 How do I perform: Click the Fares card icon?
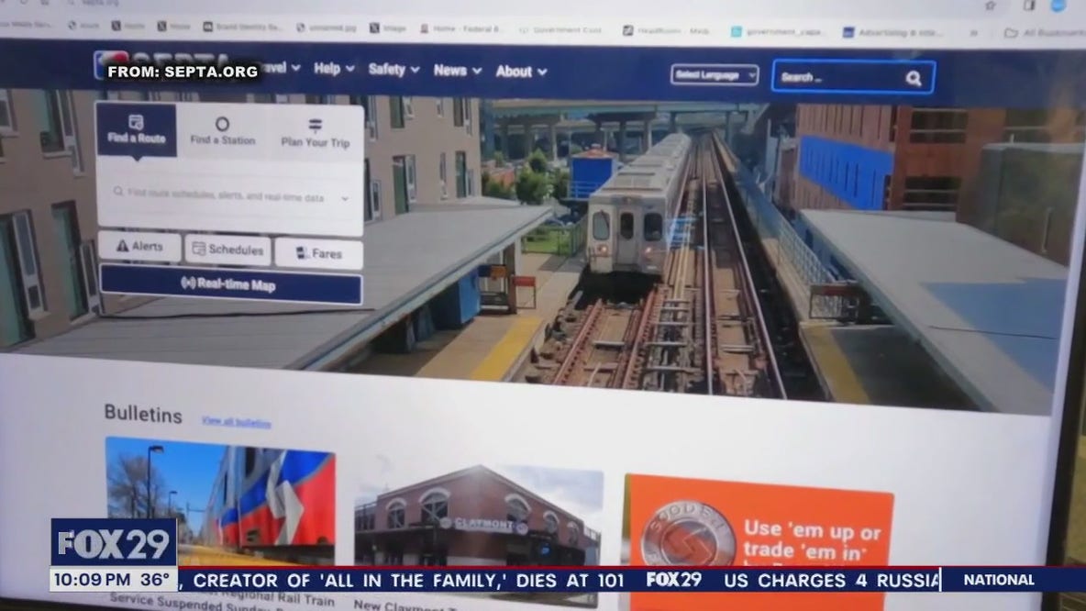301,253
